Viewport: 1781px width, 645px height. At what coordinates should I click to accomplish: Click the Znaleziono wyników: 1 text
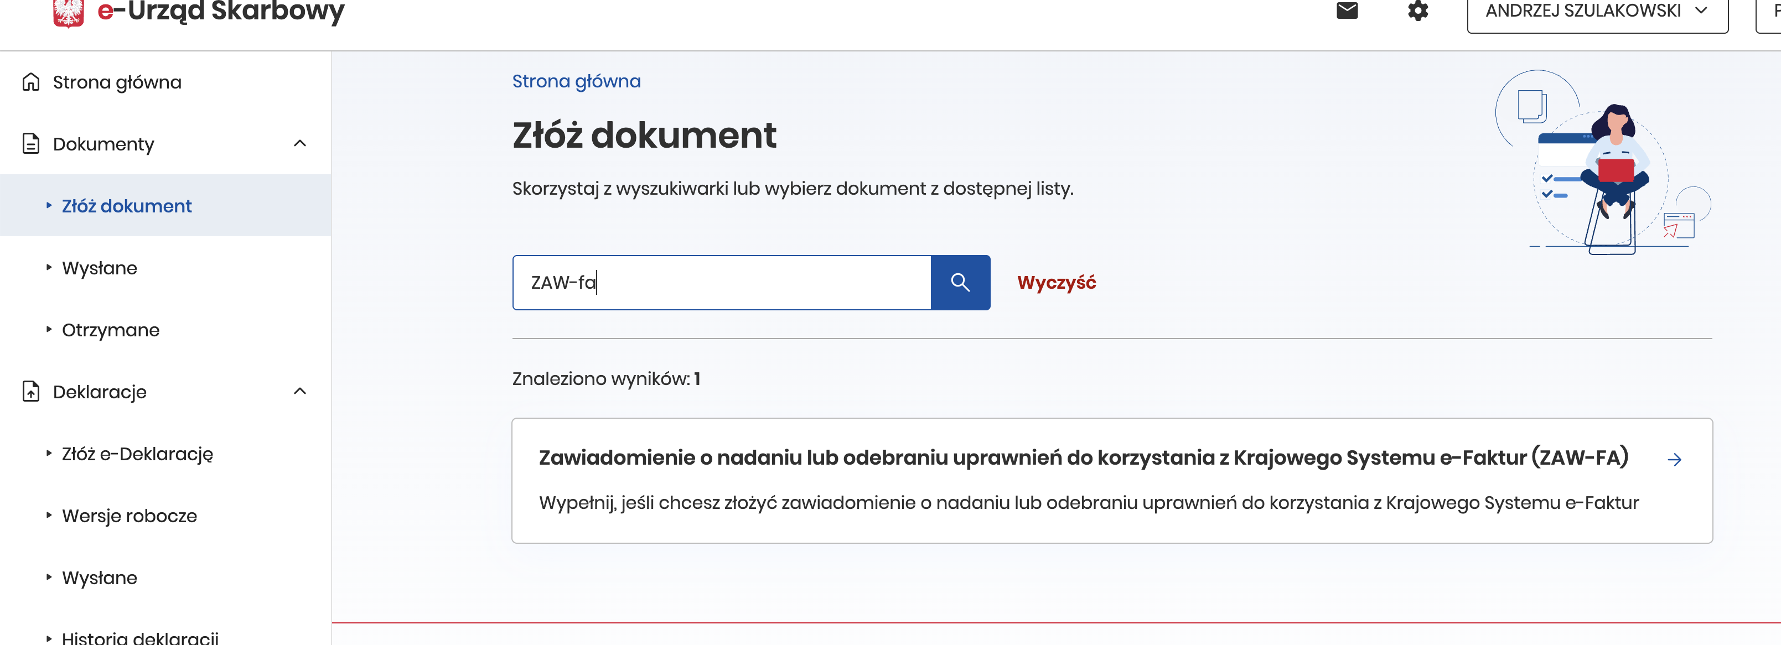pos(605,379)
